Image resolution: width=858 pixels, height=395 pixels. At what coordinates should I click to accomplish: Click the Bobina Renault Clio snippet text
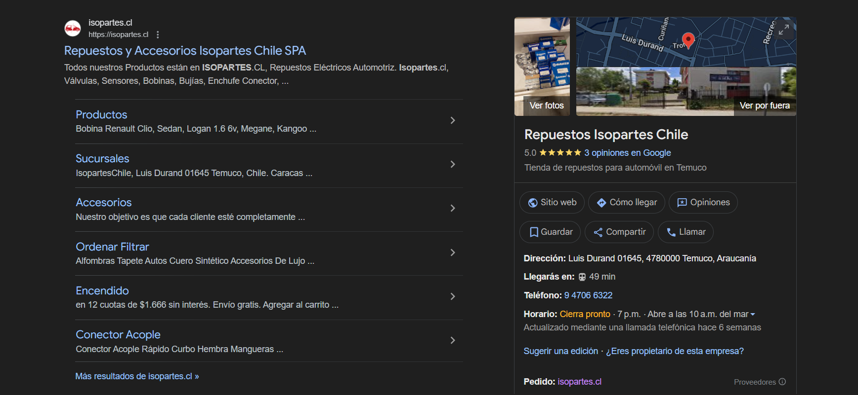point(196,129)
